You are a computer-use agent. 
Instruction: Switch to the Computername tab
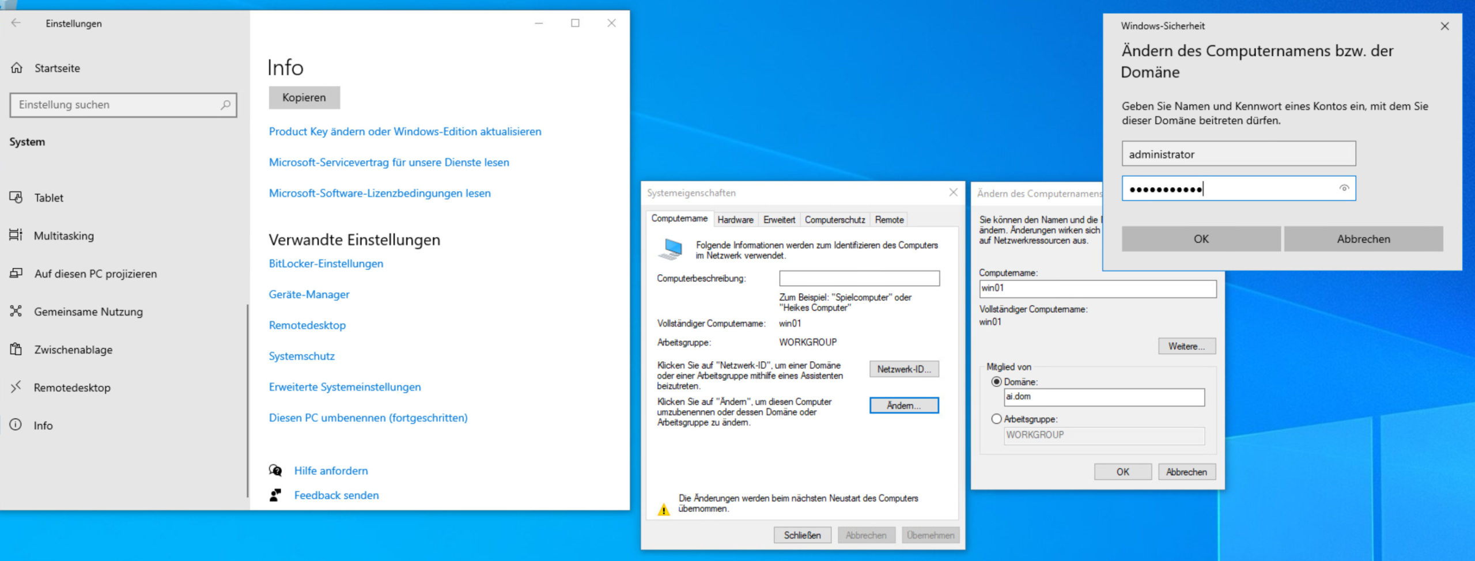click(679, 219)
